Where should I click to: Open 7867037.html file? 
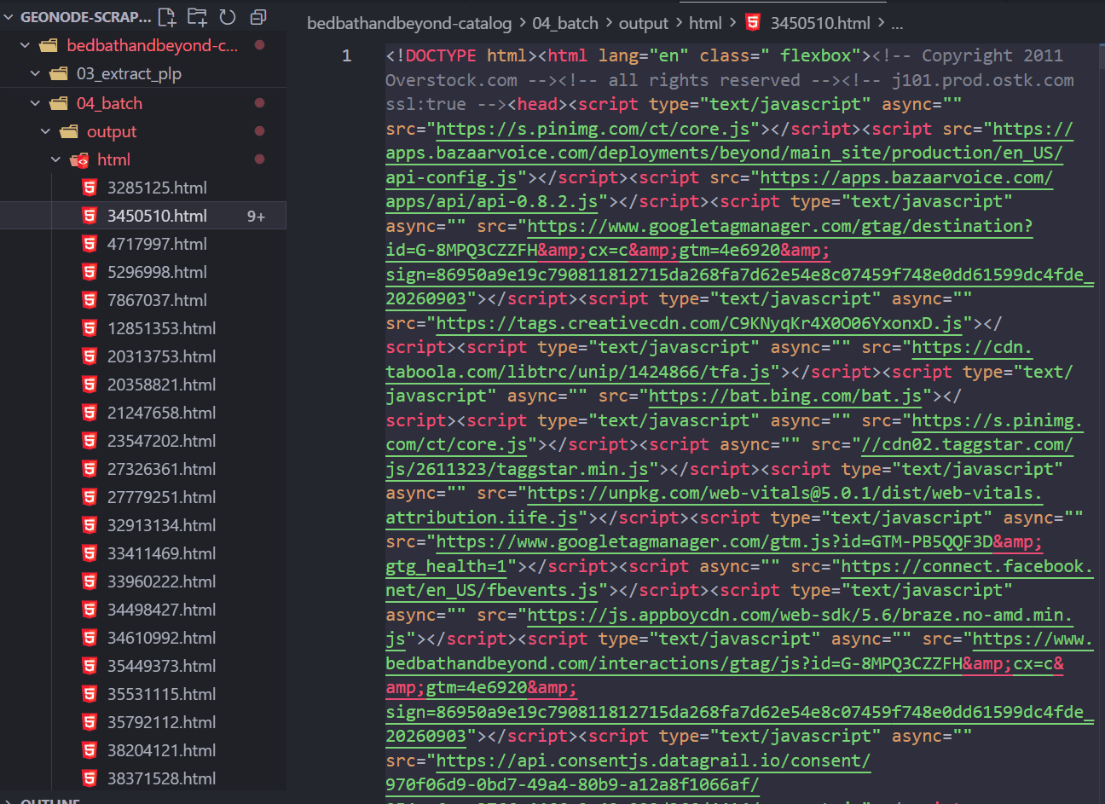[157, 300]
